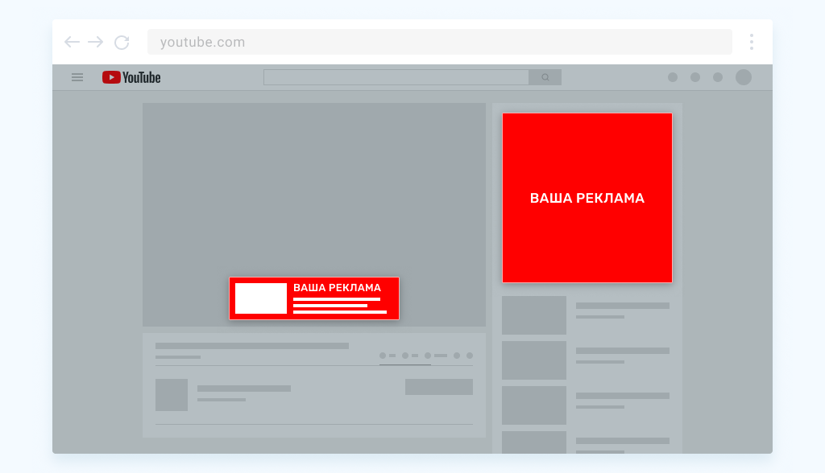Screen dimensions: 825x473
Task: Reload the page with refresh icon
Action: point(122,42)
